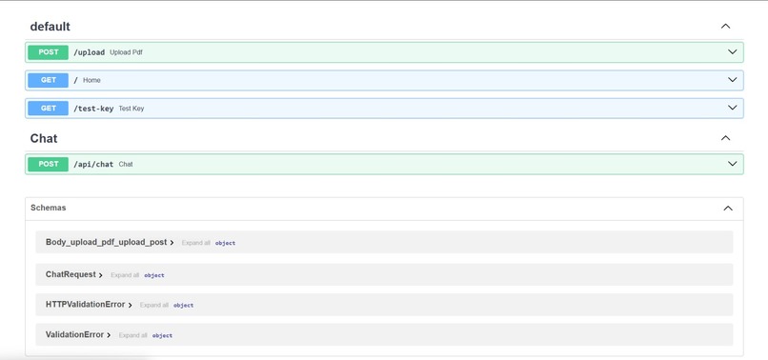
Task: Click 'Expand all' for HTTPValidationError
Action: [154, 305]
